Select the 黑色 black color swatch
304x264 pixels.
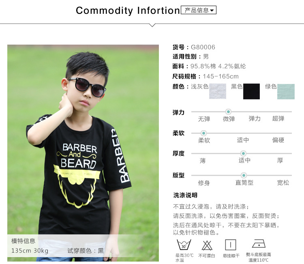tap(251, 91)
